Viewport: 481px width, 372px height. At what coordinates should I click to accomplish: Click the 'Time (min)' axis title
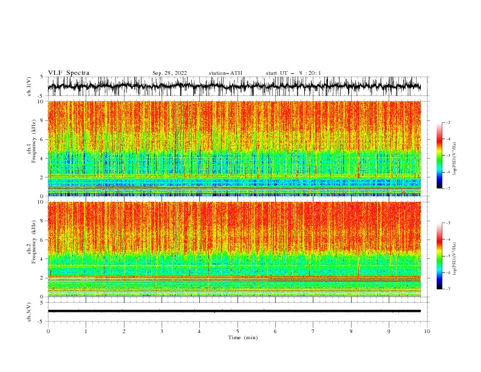pyautogui.click(x=243, y=337)
